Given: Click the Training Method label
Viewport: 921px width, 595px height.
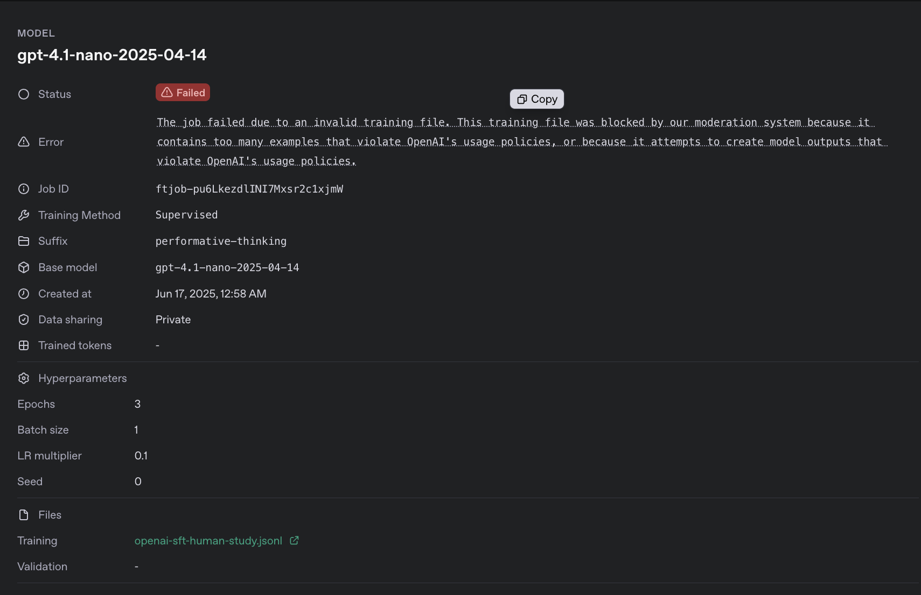Looking at the screenshot, I should 79,215.
